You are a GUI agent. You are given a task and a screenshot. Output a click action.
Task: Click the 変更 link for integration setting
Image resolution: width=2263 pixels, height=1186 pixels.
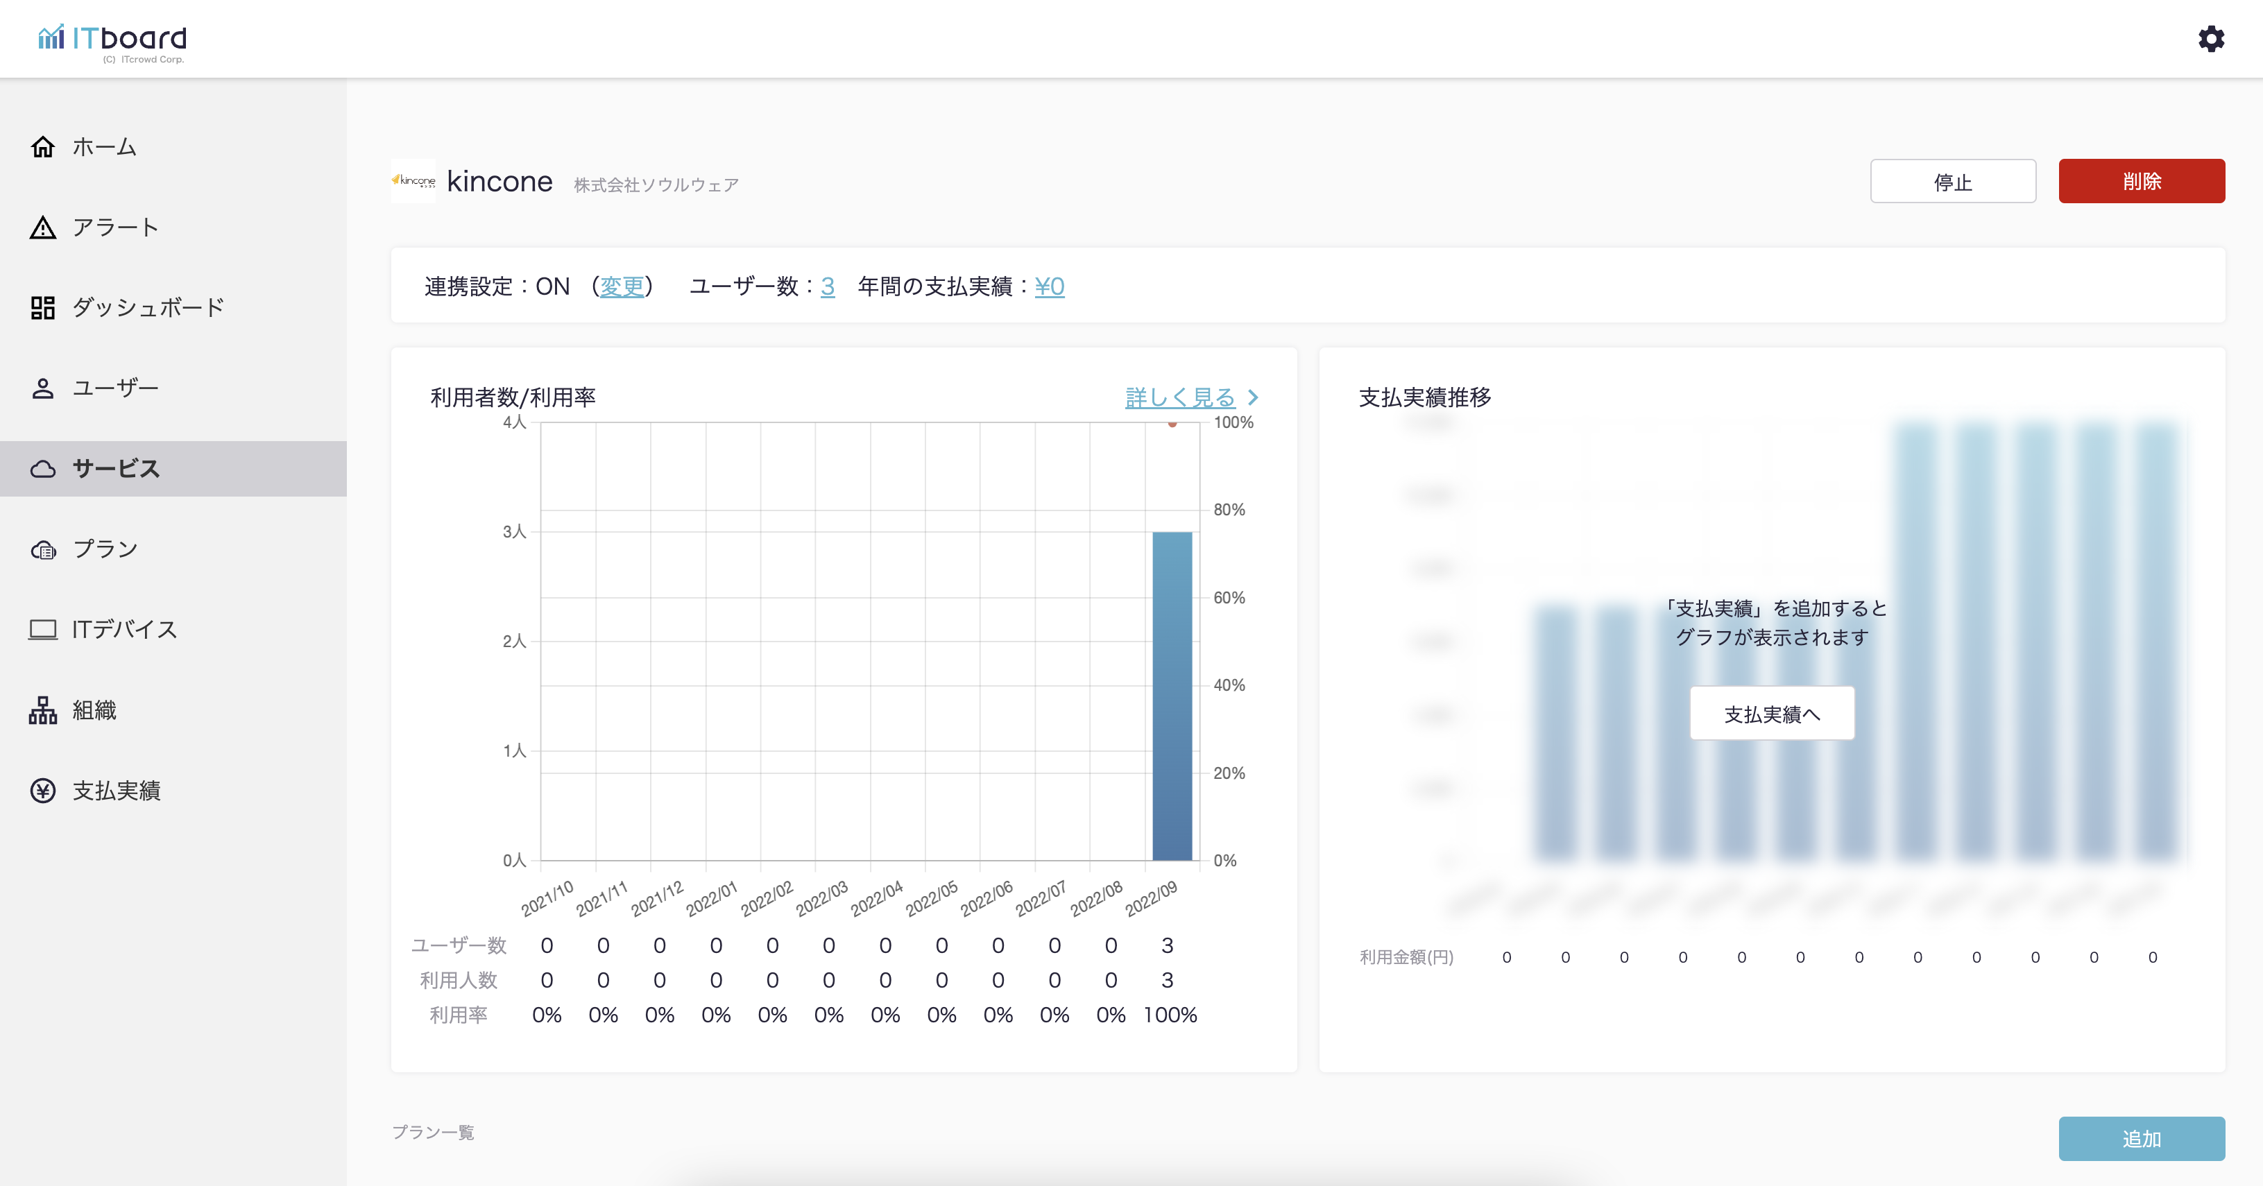coord(621,286)
